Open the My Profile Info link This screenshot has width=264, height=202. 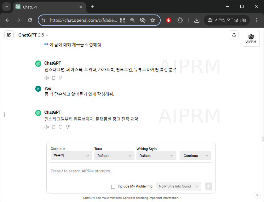(141, 186)
